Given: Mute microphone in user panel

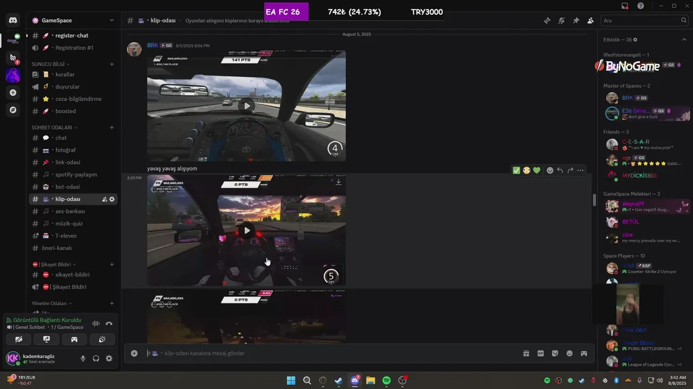Looking at the screenshot, I should point(83,358).
